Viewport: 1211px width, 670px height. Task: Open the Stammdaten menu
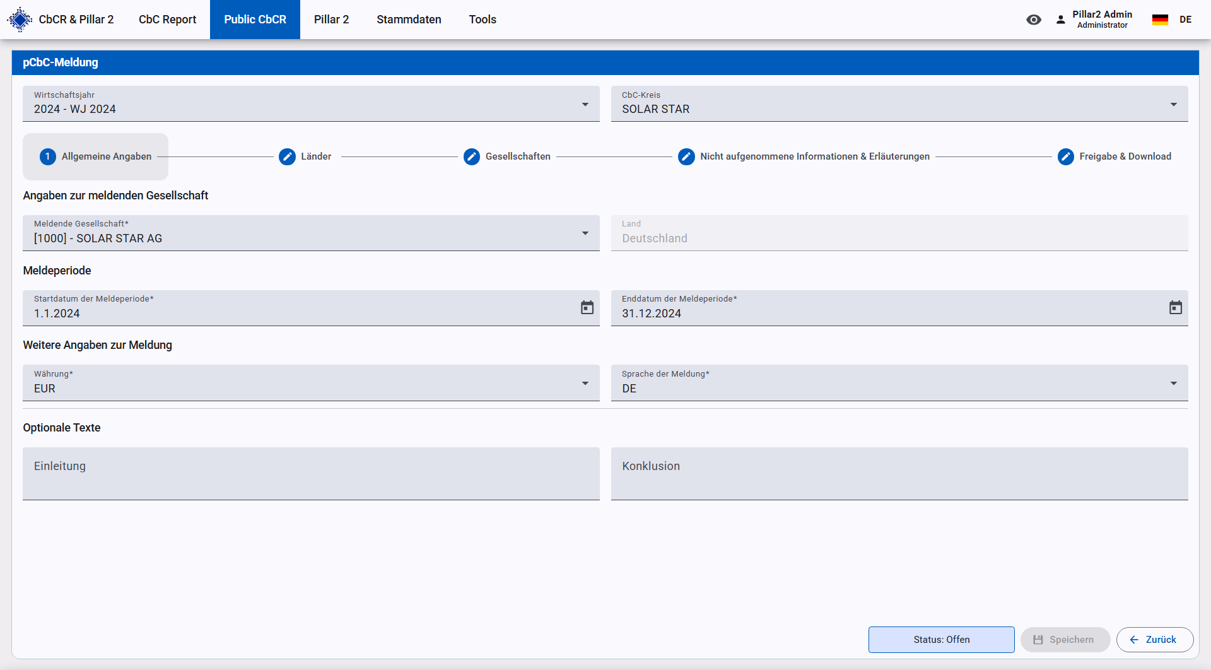pos(409,20)
